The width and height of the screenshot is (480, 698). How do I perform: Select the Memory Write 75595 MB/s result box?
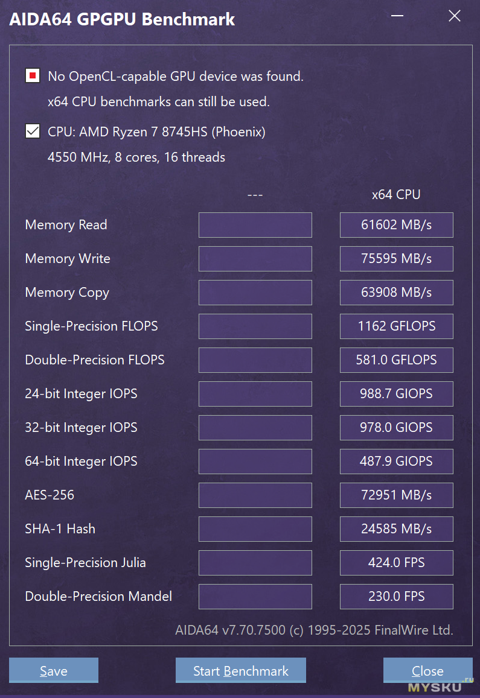tap(397, 259)
